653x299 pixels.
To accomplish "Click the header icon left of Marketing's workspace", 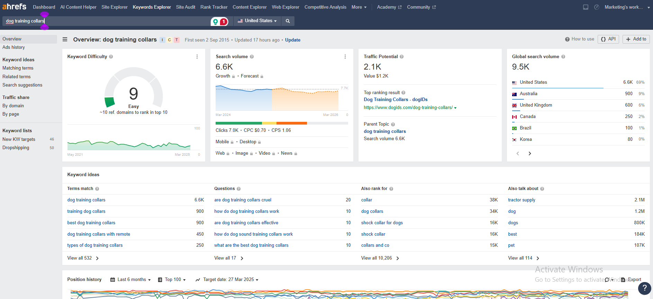I will pyautogui.click(x=597, y=7).
